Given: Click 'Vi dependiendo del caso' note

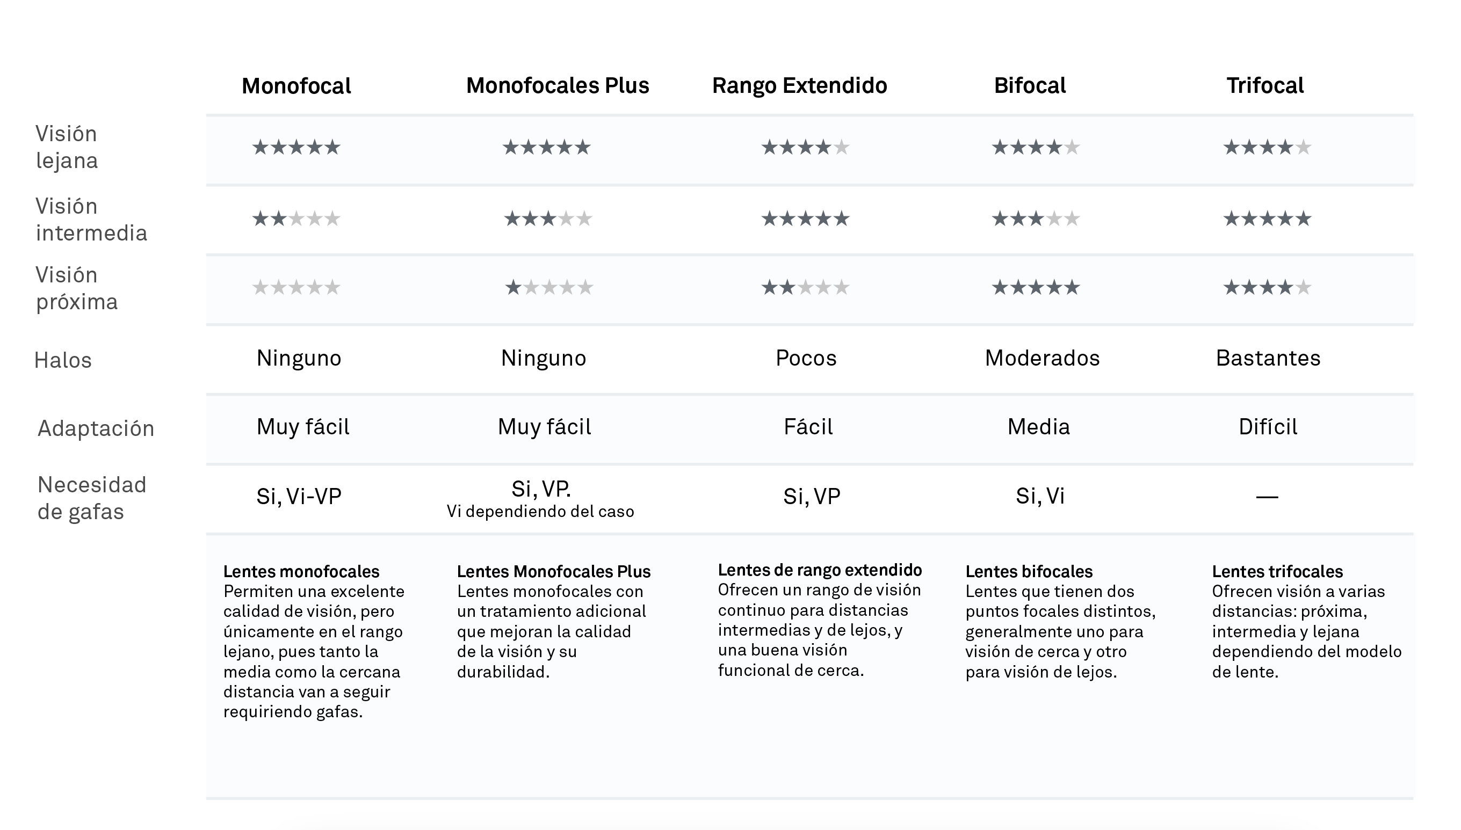Looking at the screenshot, I should coord(540,511).
